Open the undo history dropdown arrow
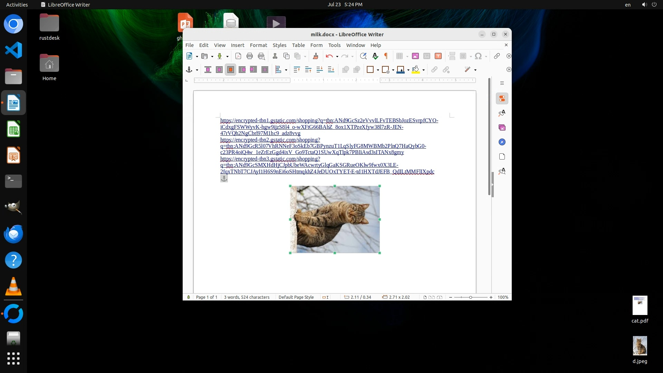This screenshot has width=663, height=373. coord(337,56)
